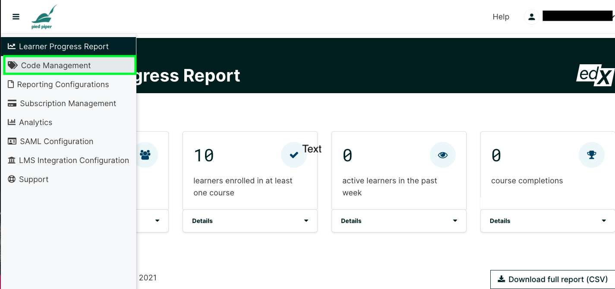Click the edX logo in banner
615x289 pixels.
(596, 75)
